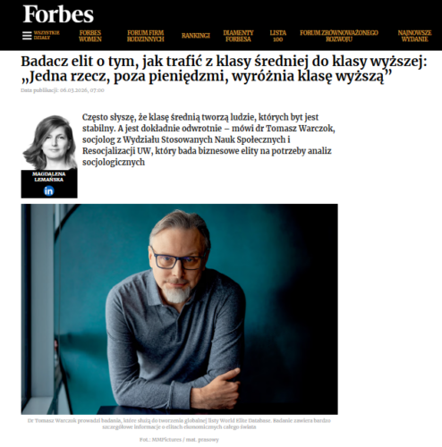Select Diamenty Forbesa in navigation
The height and width of the screenshot is (447, 442).
click(x=238, y=36)
